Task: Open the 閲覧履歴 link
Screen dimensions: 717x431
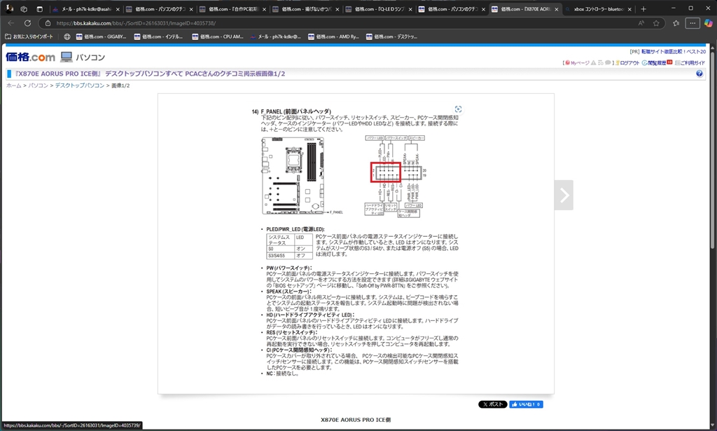Action: [657, 62]
